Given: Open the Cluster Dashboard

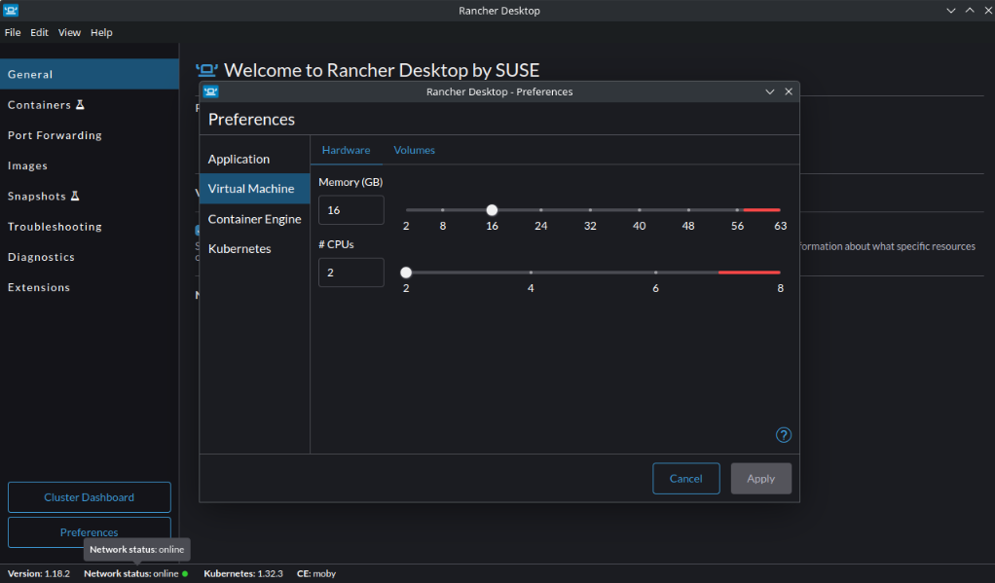Looking at the screenshot, I should click(90, 497).
